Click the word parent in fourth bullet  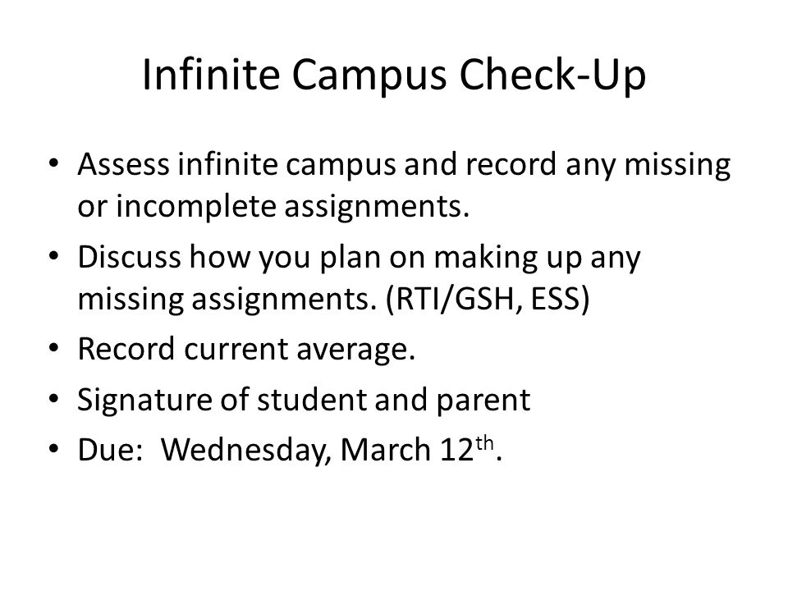[483, 402]
